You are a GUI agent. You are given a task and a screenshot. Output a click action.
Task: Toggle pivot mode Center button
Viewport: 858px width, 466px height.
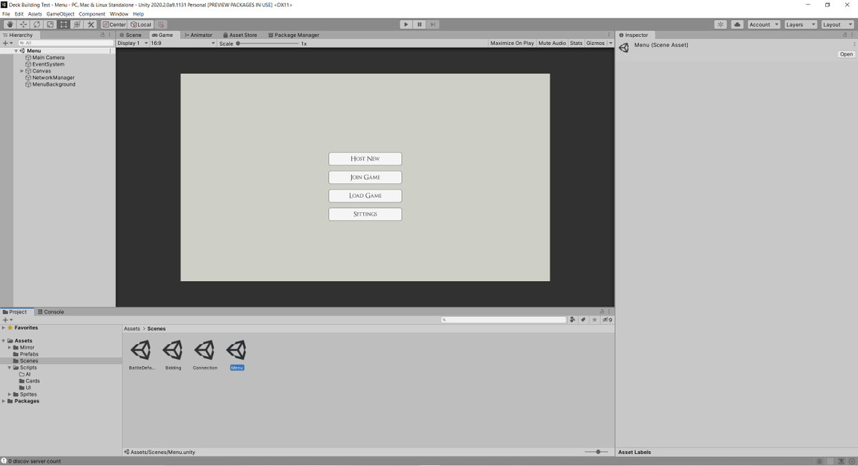(114, 24)
